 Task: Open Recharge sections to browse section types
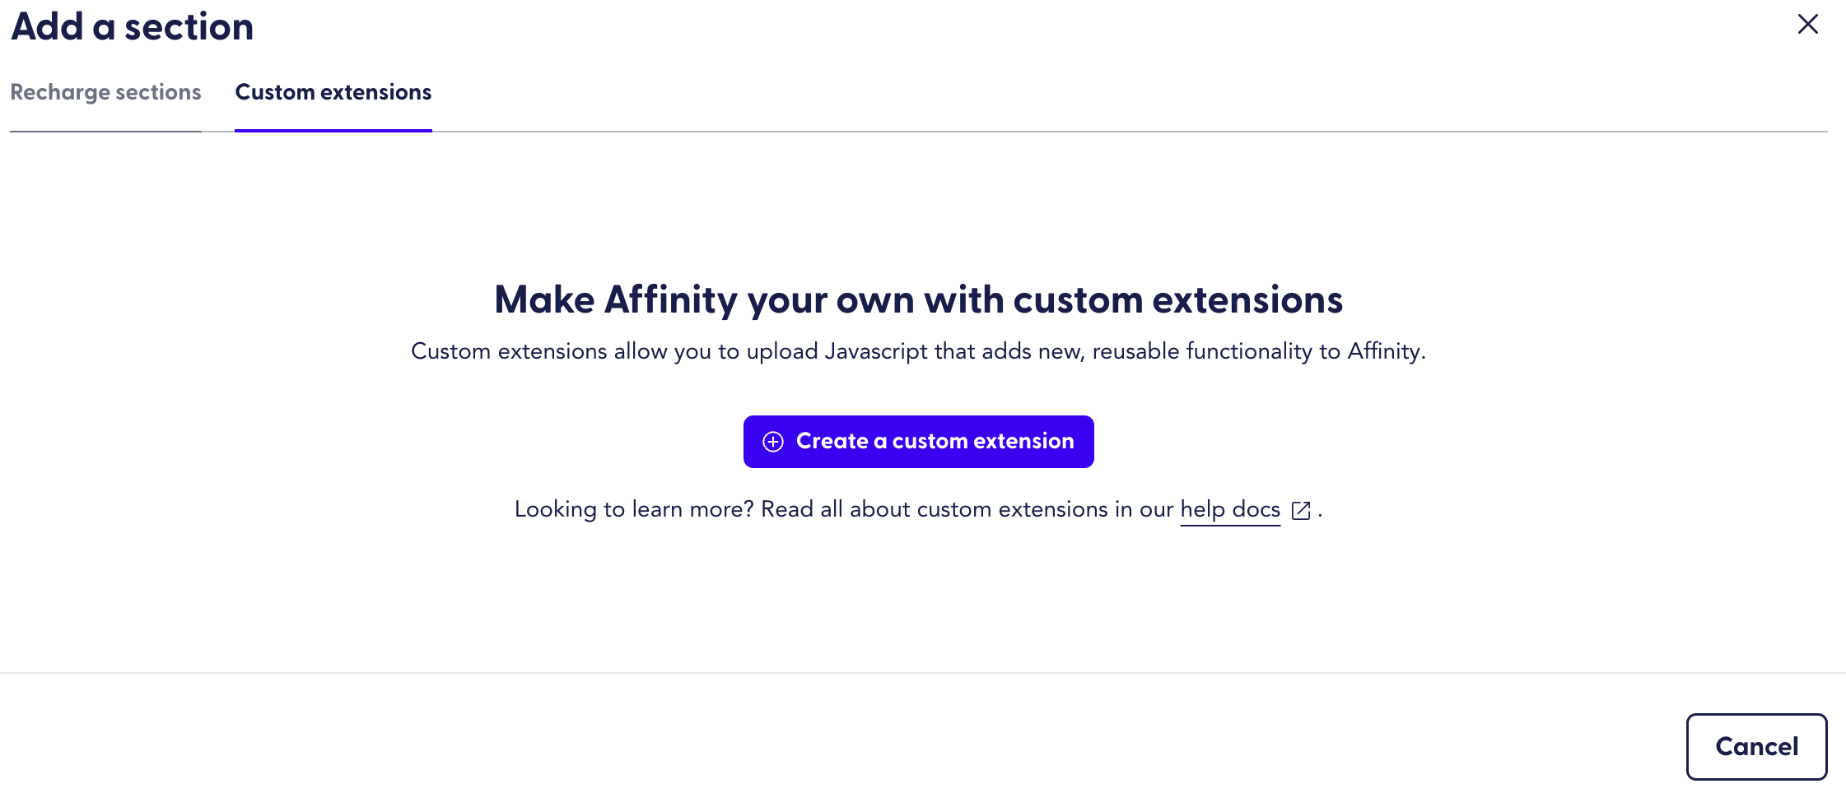pos(105,93)
